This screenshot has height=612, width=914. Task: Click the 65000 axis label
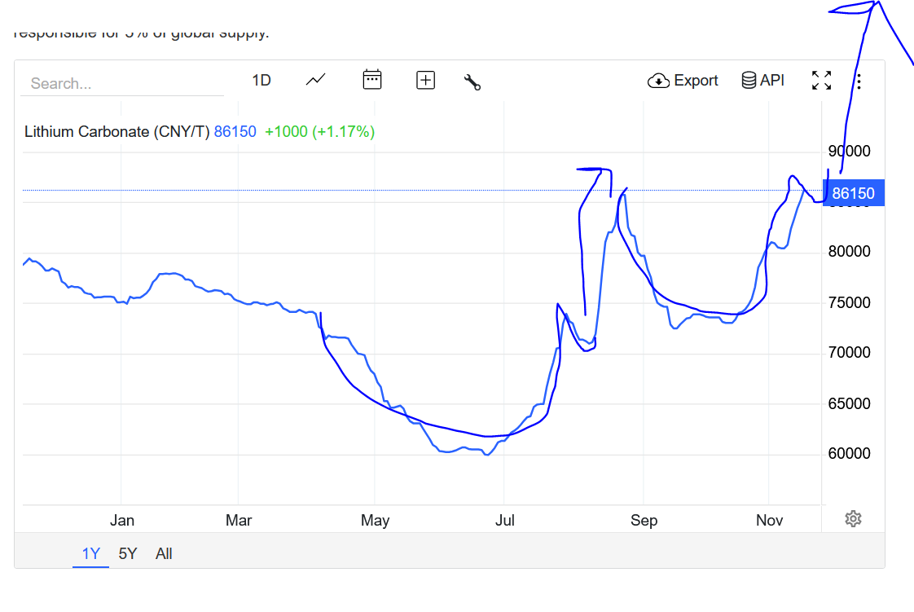pos(850,404)
